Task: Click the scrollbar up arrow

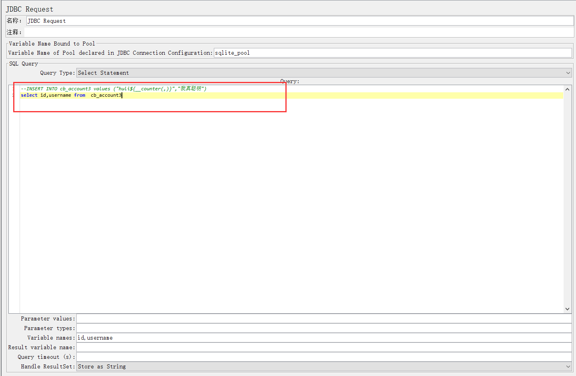Action: coord(568,89)
